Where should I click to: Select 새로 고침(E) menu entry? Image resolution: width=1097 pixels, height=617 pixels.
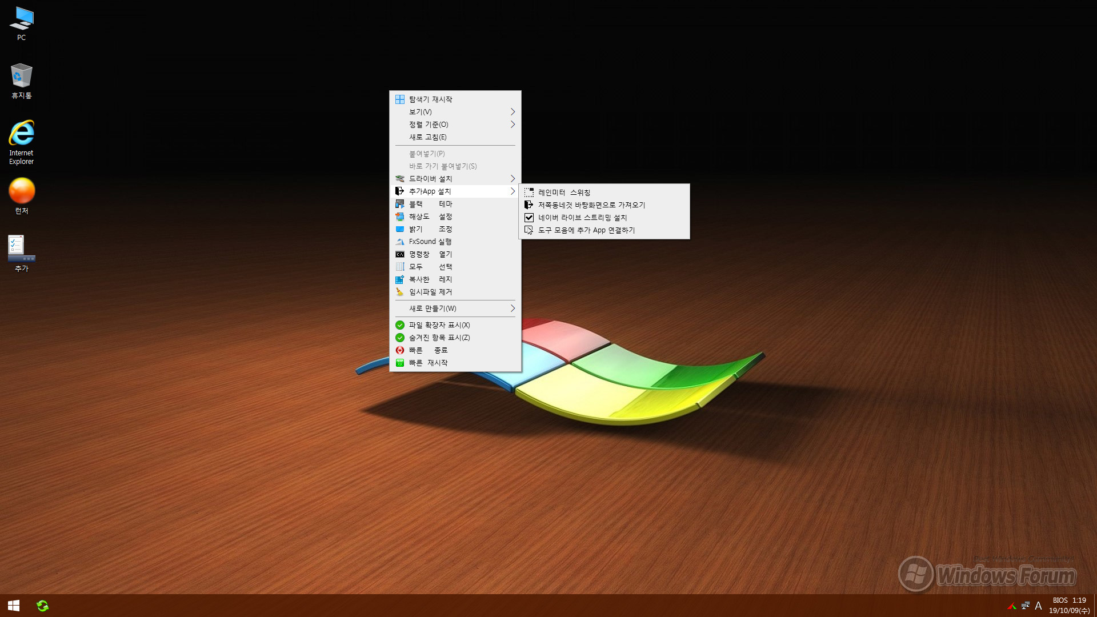455,137
